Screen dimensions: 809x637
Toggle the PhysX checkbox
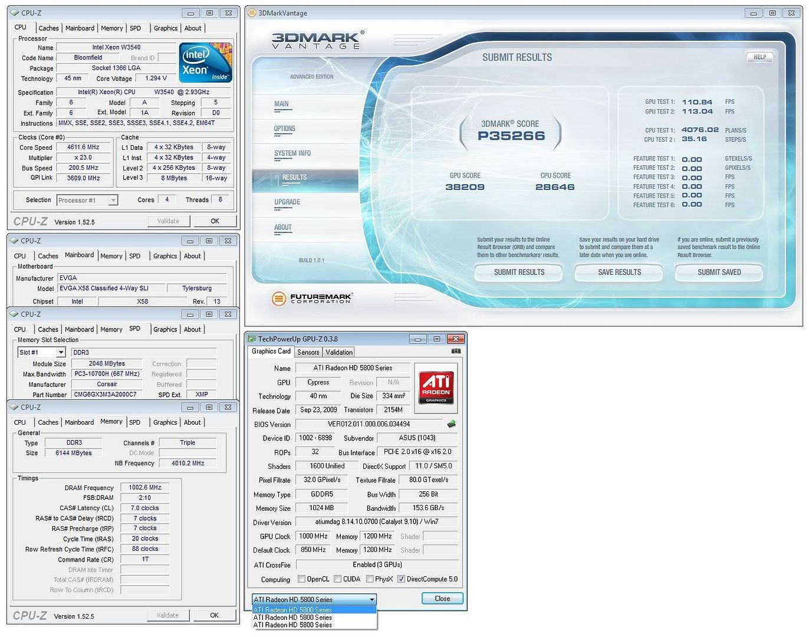pos(370,579)
